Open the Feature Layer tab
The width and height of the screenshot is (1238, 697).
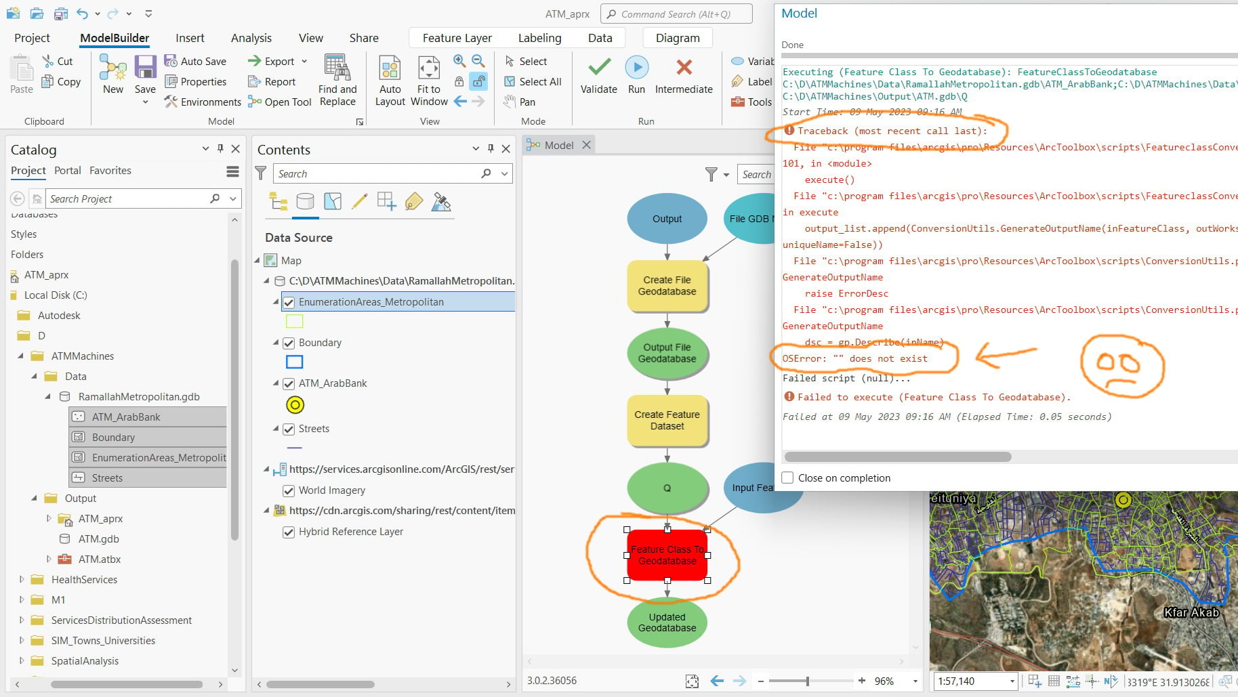click(x=457, y=38)
